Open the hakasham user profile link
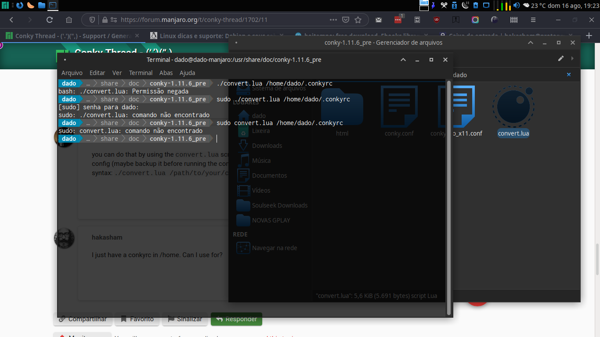600x337 pixels. (107, 237)
